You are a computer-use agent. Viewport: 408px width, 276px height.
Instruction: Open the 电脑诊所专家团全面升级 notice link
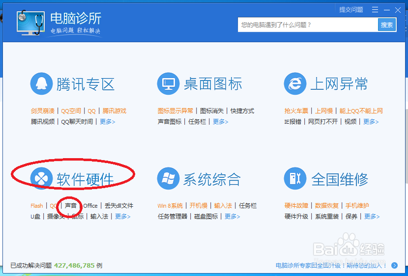tap(331, 265)
